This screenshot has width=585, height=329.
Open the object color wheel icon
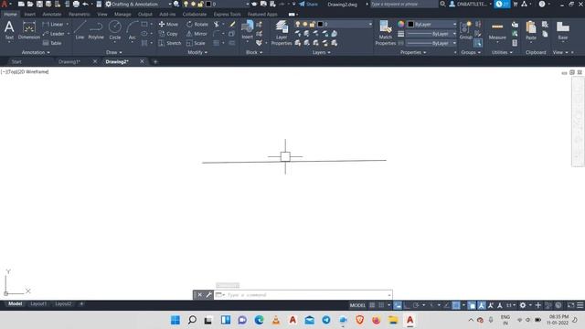(x=400, y=24)
